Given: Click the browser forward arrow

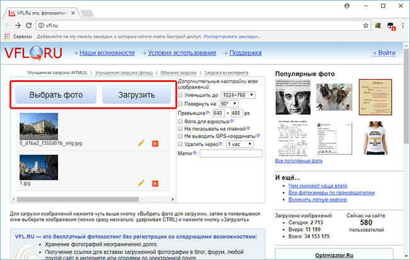Looking at the screenshot, I should 18,25.
